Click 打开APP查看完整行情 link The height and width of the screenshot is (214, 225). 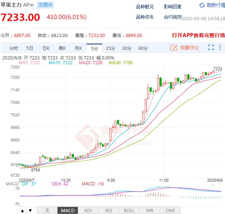point(198,35)
